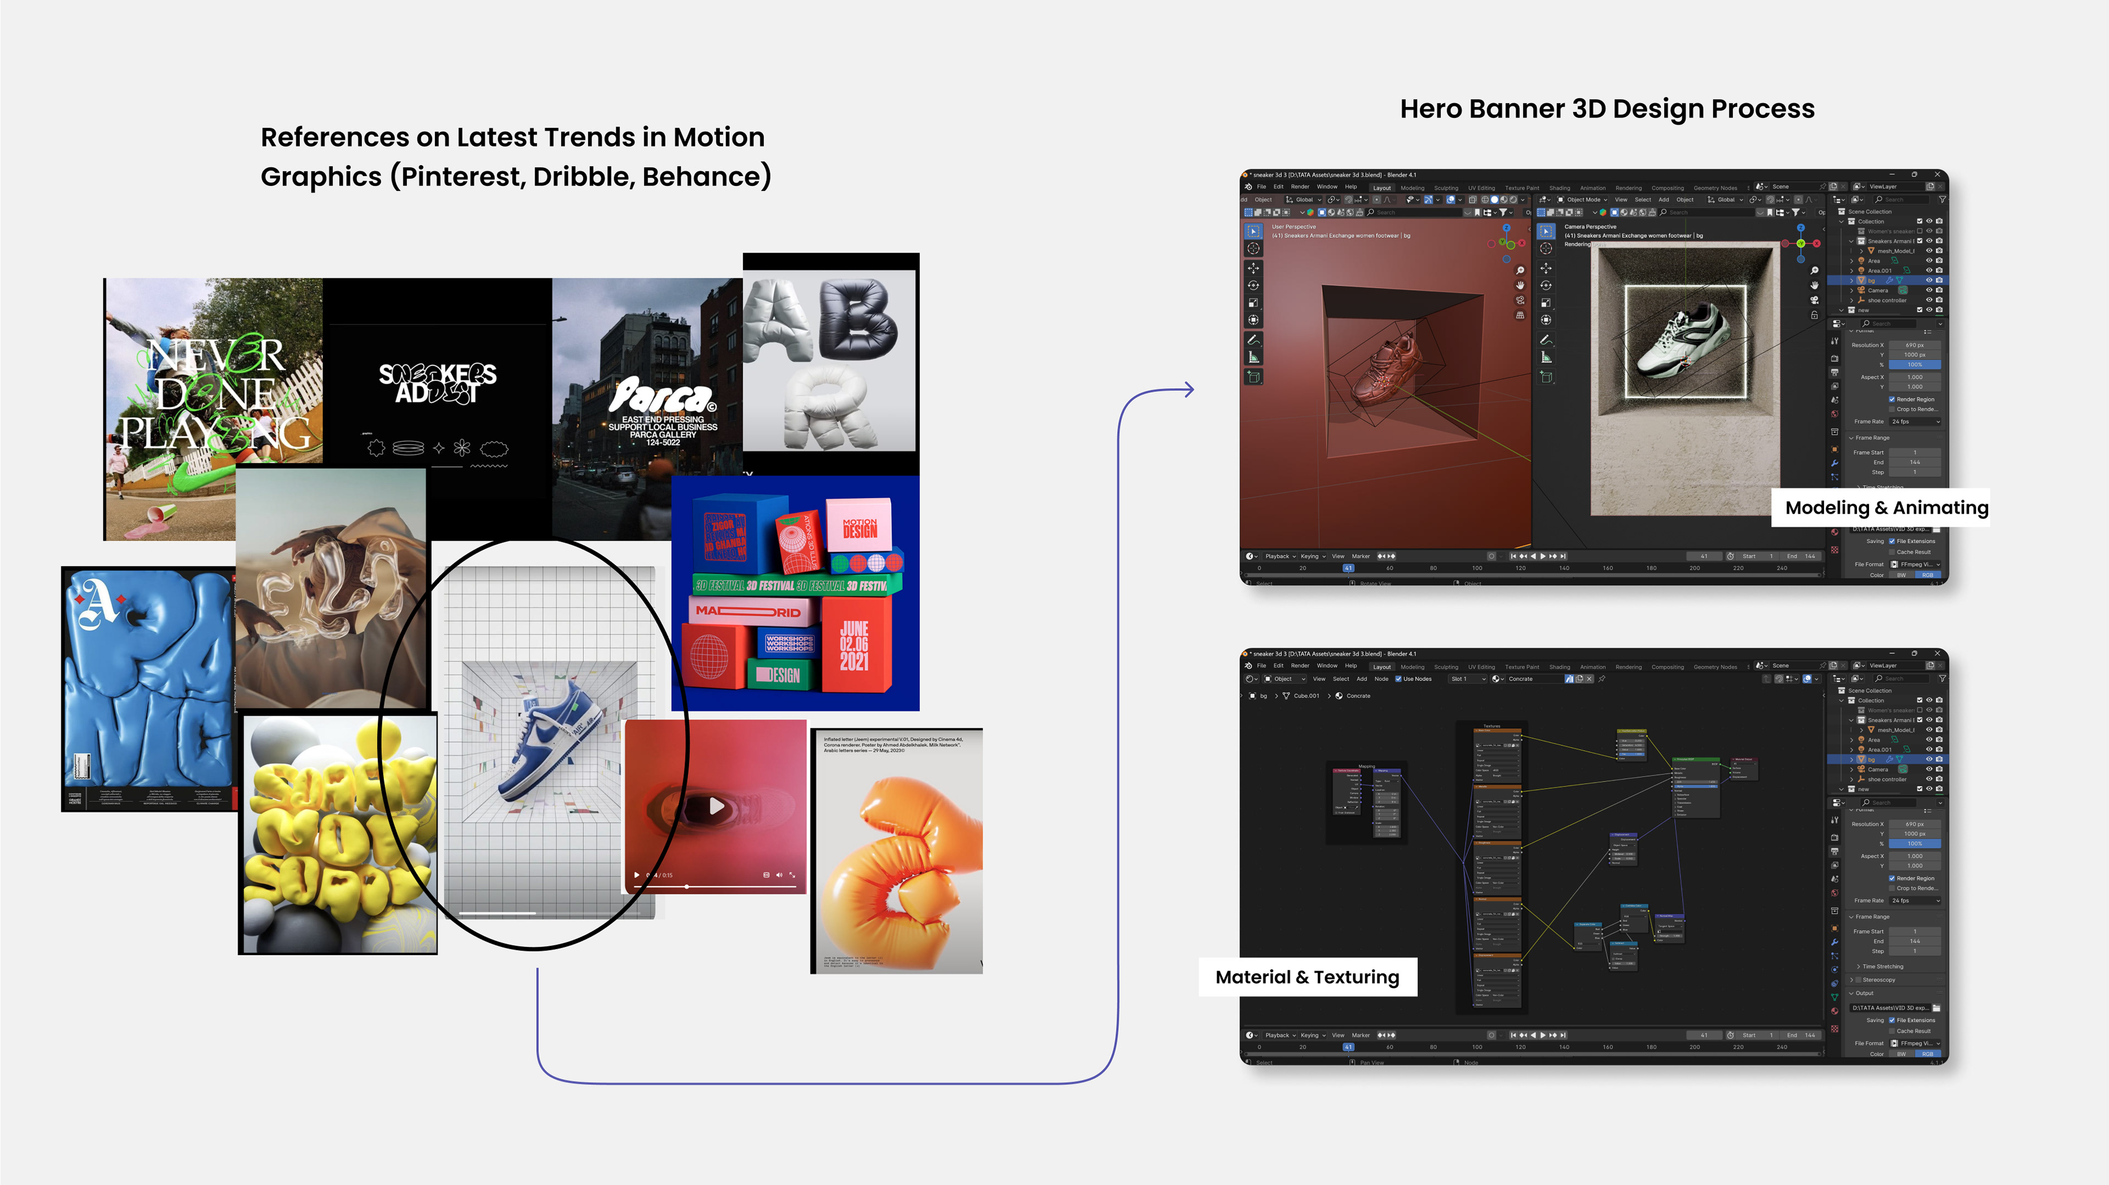Image resolution: width=2109 pixels, height=1185 pixels.
Task: Enable the Stereoscopy checkbox
Action: point(1859,980)
